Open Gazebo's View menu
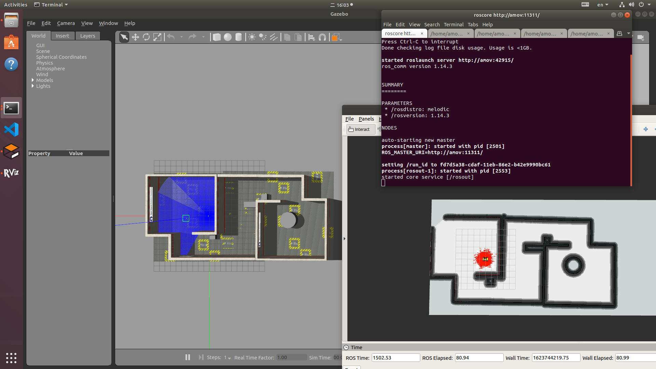 tap(87, 23)
